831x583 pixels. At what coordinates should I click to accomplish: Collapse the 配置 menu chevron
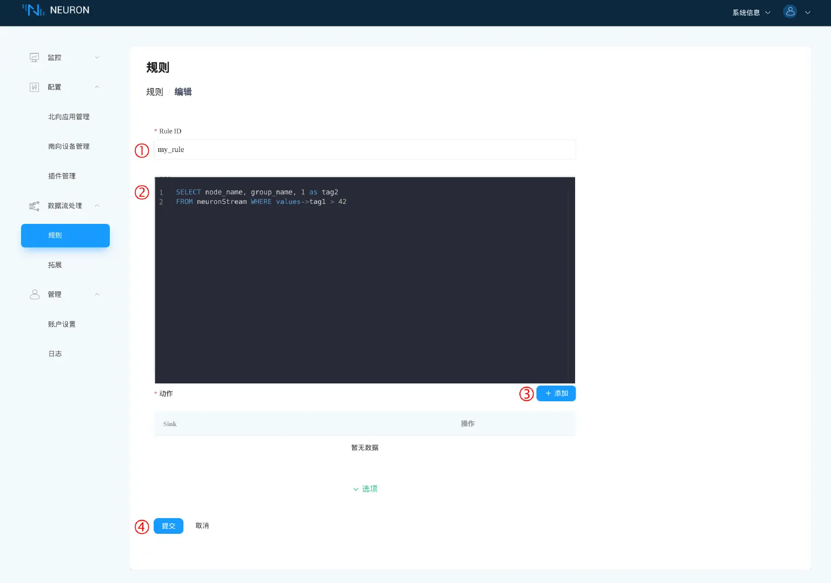pyautogui.click(x=97, y=87)
